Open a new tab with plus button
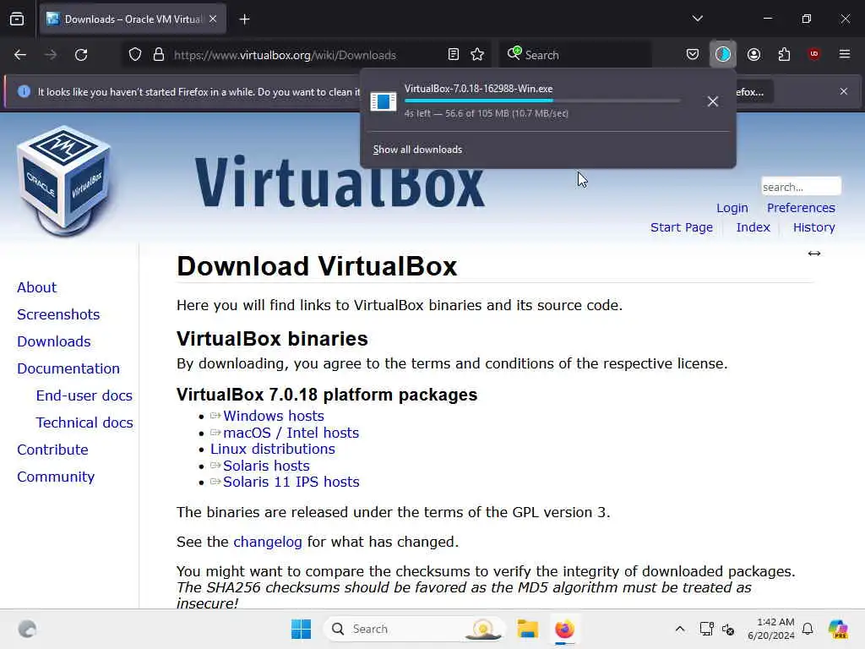865x649 pixels. (x=244, y=19)
